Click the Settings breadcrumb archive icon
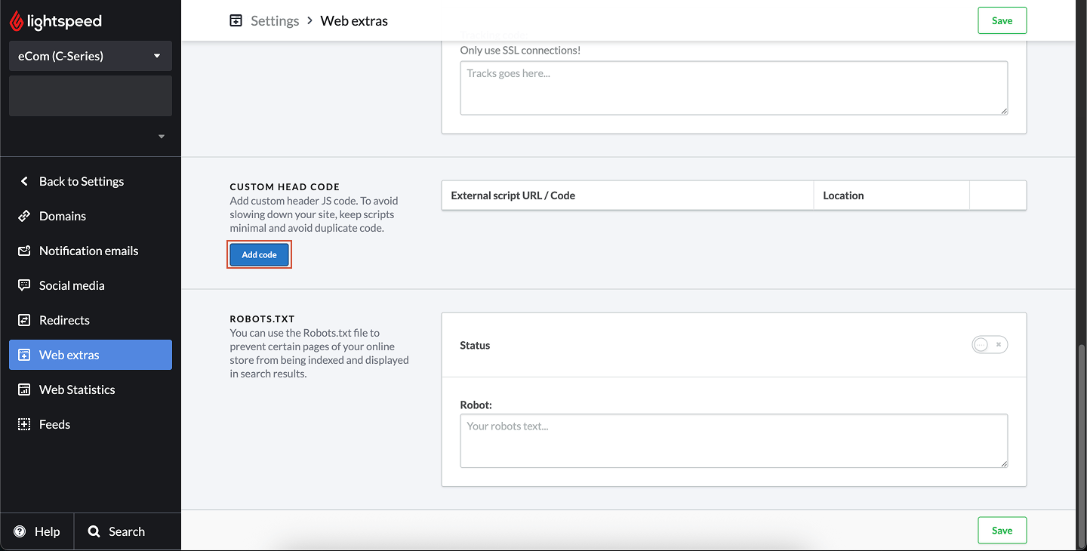This screenshot has width=1087, height=551. (x=236, y=20)
